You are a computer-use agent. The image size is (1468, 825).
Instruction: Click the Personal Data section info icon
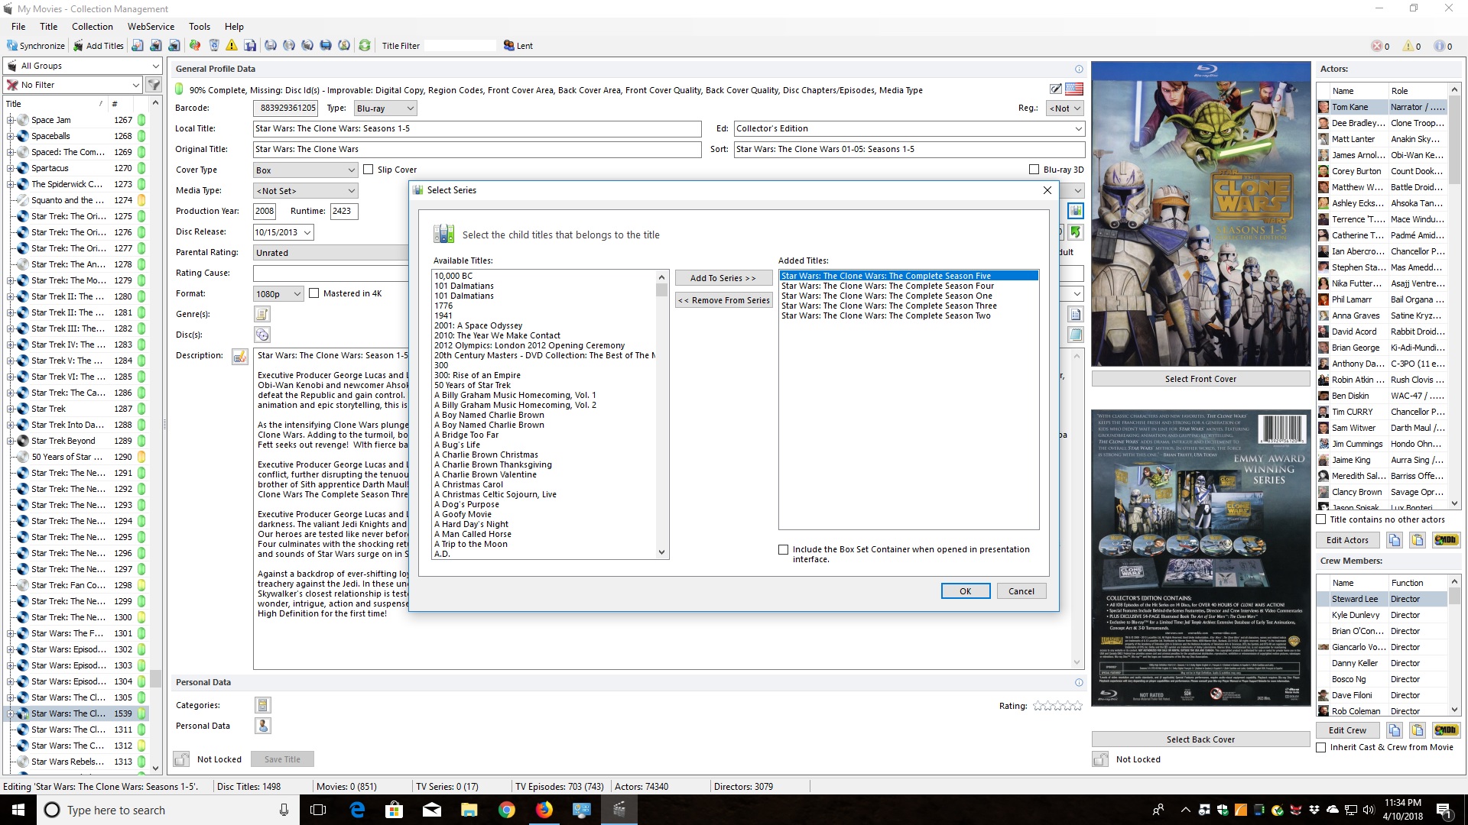(1079, 682)
